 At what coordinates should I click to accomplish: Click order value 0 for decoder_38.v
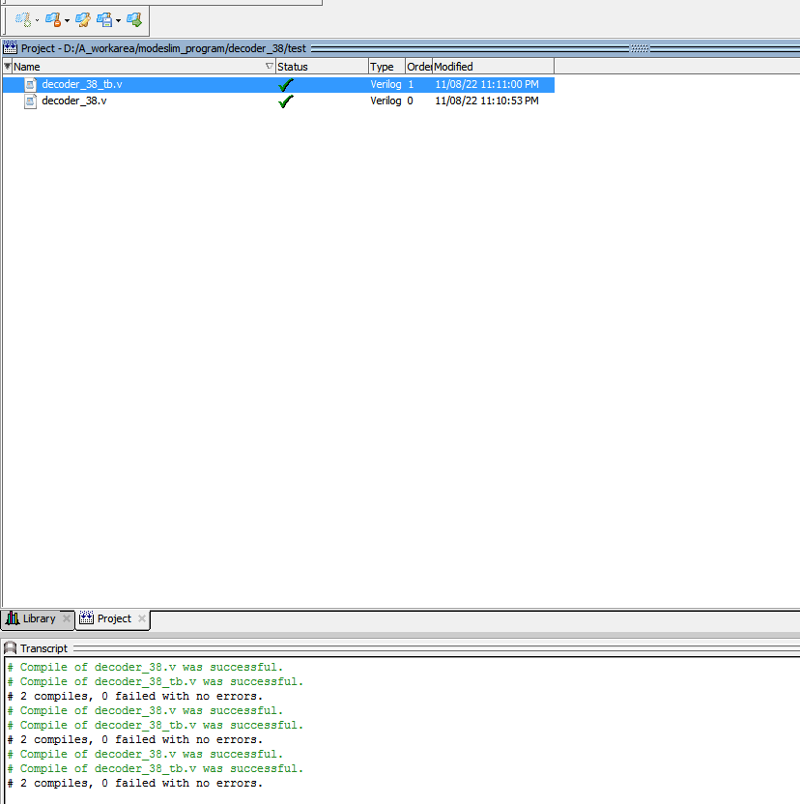pyautogui.click(x=411, y=101)
